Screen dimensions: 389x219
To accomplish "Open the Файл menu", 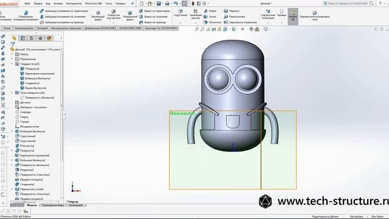I will (x=27, y=4).
